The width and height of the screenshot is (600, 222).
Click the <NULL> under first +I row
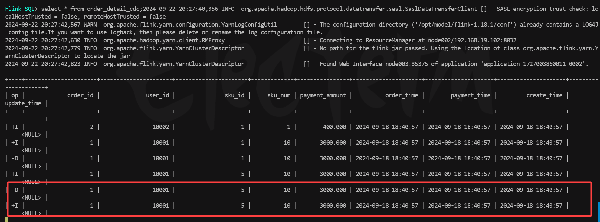click(x=31, y=135)
